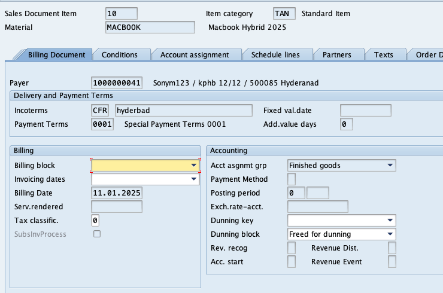
Task: Open the Partners tab
Action: 337,54
